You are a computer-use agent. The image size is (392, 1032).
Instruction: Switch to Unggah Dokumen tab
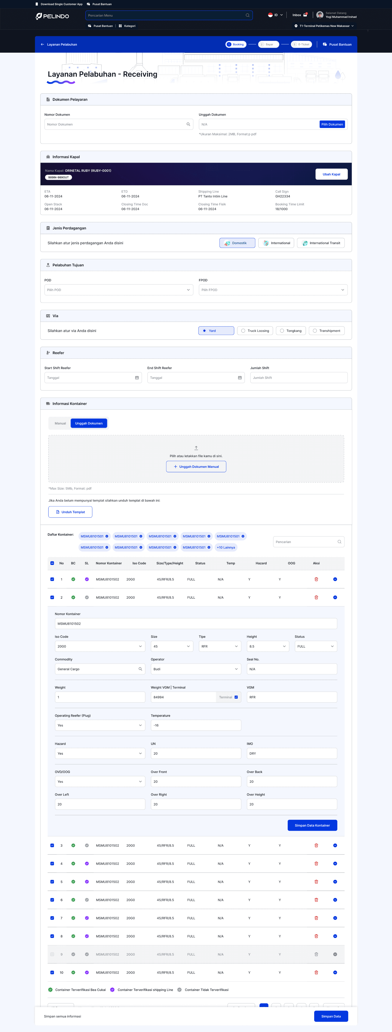(x=89, y=424)
